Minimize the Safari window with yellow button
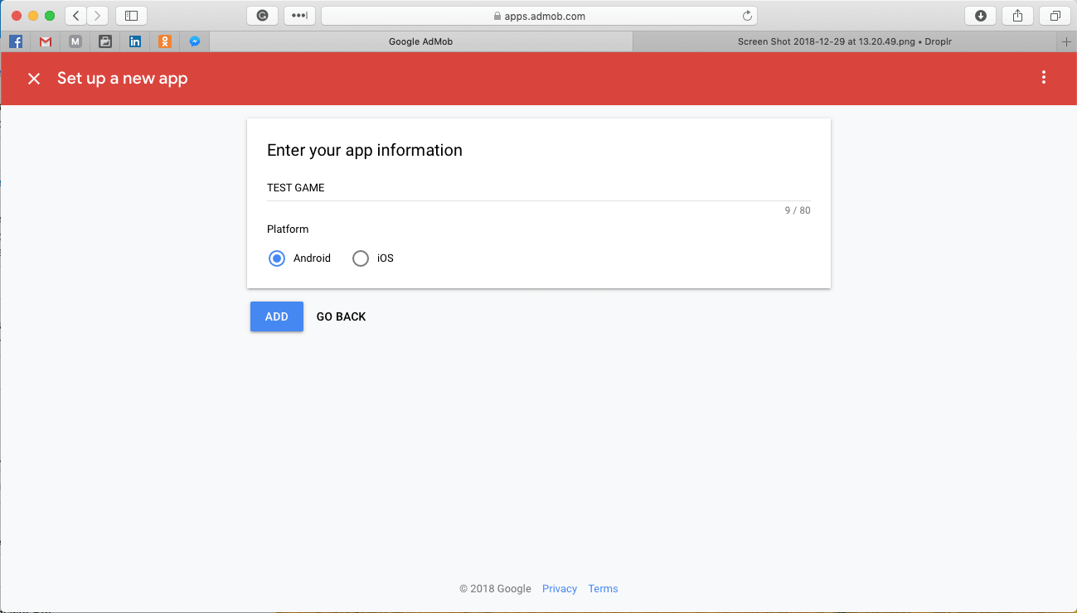The image size is (1077, 613). (33, 16)
